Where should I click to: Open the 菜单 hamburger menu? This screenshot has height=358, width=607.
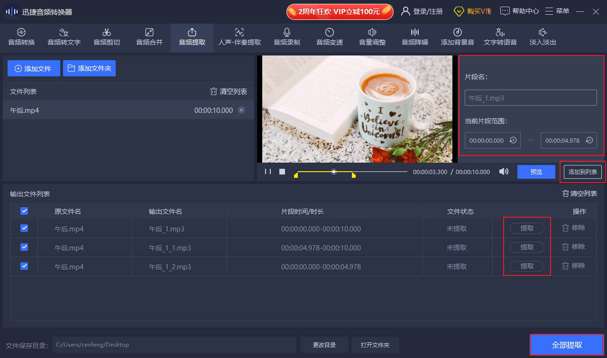tap(557, 11)
